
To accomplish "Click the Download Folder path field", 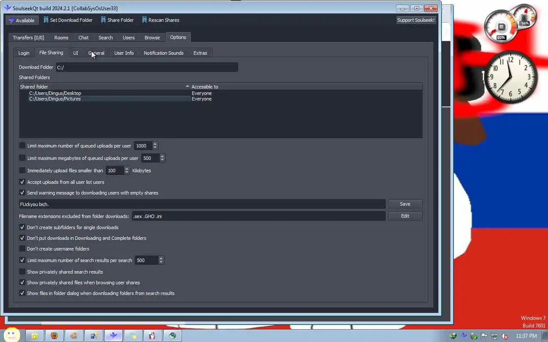I will (146, 67).
